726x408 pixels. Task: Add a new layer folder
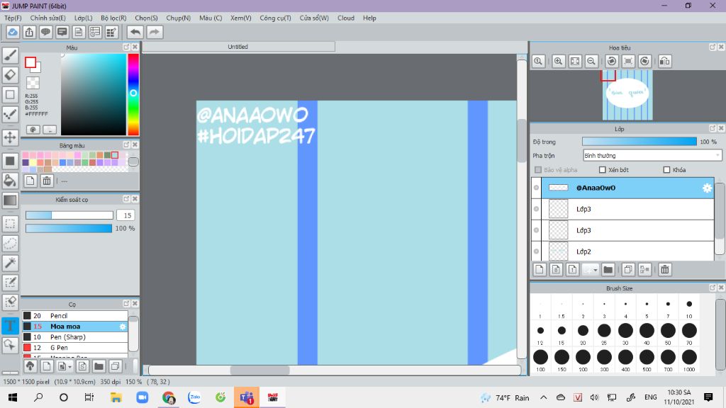[608, 270]
